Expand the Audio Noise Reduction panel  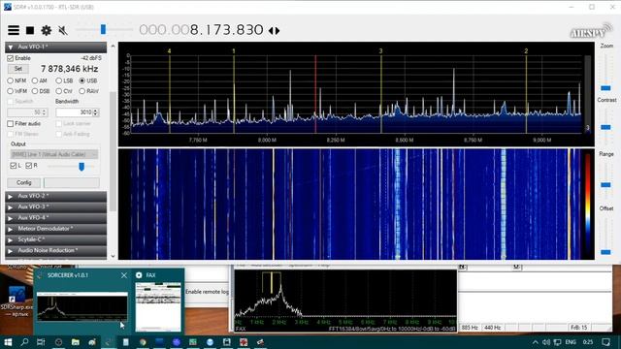tap(56, 250)
